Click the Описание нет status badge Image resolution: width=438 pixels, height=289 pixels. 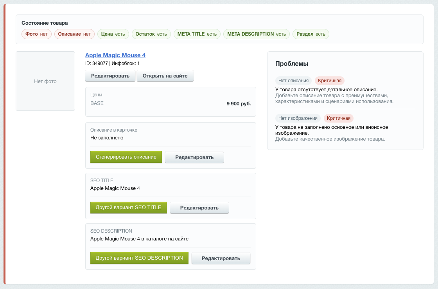coord(74,34)
